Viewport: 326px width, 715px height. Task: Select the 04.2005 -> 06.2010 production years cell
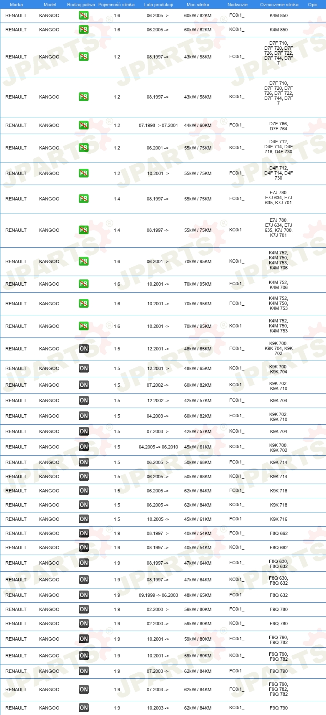point(158,447)
